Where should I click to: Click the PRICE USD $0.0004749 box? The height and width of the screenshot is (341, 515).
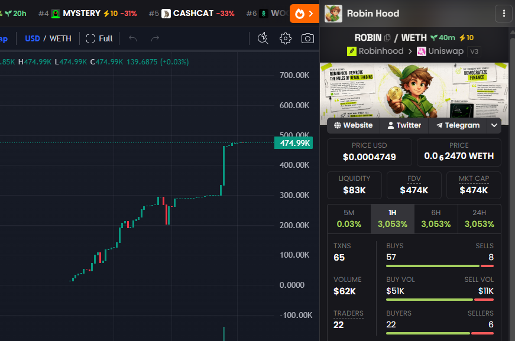[x=369, y=152]
